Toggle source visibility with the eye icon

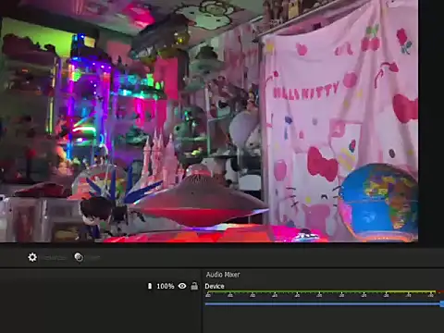click(x=182, y=286)
